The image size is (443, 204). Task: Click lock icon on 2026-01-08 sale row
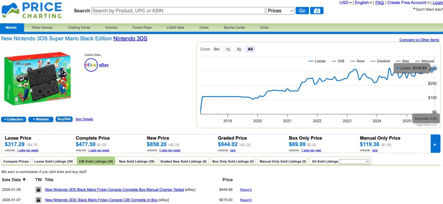click(38, 190)
